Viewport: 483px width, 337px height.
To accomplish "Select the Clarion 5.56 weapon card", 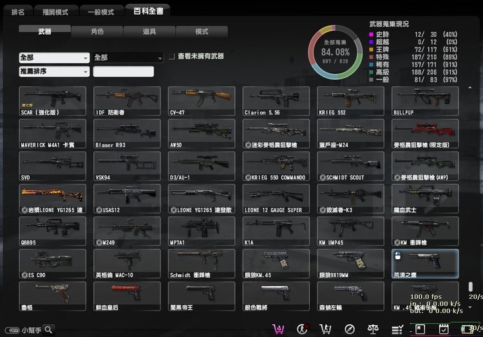I will tap(276, 101).
